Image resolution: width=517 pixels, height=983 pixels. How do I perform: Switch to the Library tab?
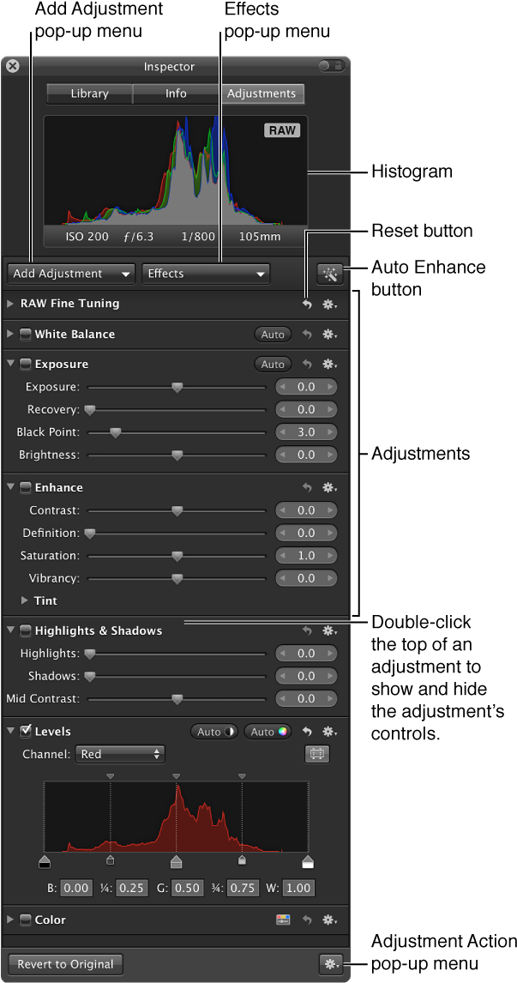pos(89,93)
